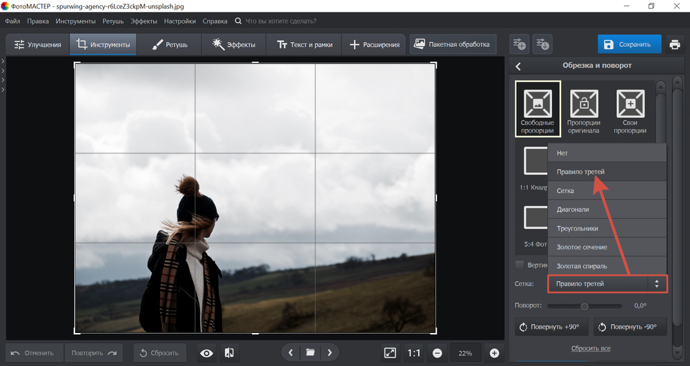Open the Сетка dropdown showing Правило третей
This screenshot has width=690, height=366.
[607, 284]
